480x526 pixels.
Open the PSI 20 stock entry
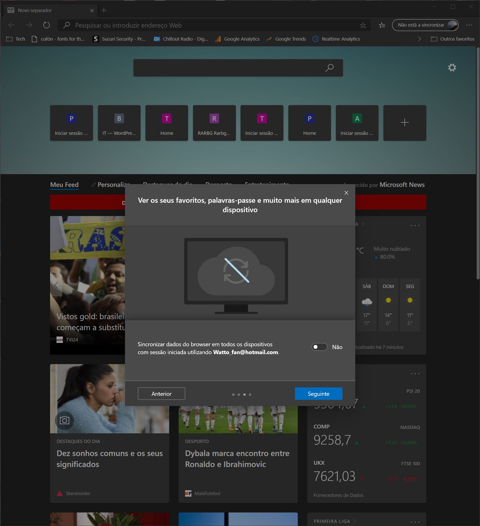click(x=367, y=399)
